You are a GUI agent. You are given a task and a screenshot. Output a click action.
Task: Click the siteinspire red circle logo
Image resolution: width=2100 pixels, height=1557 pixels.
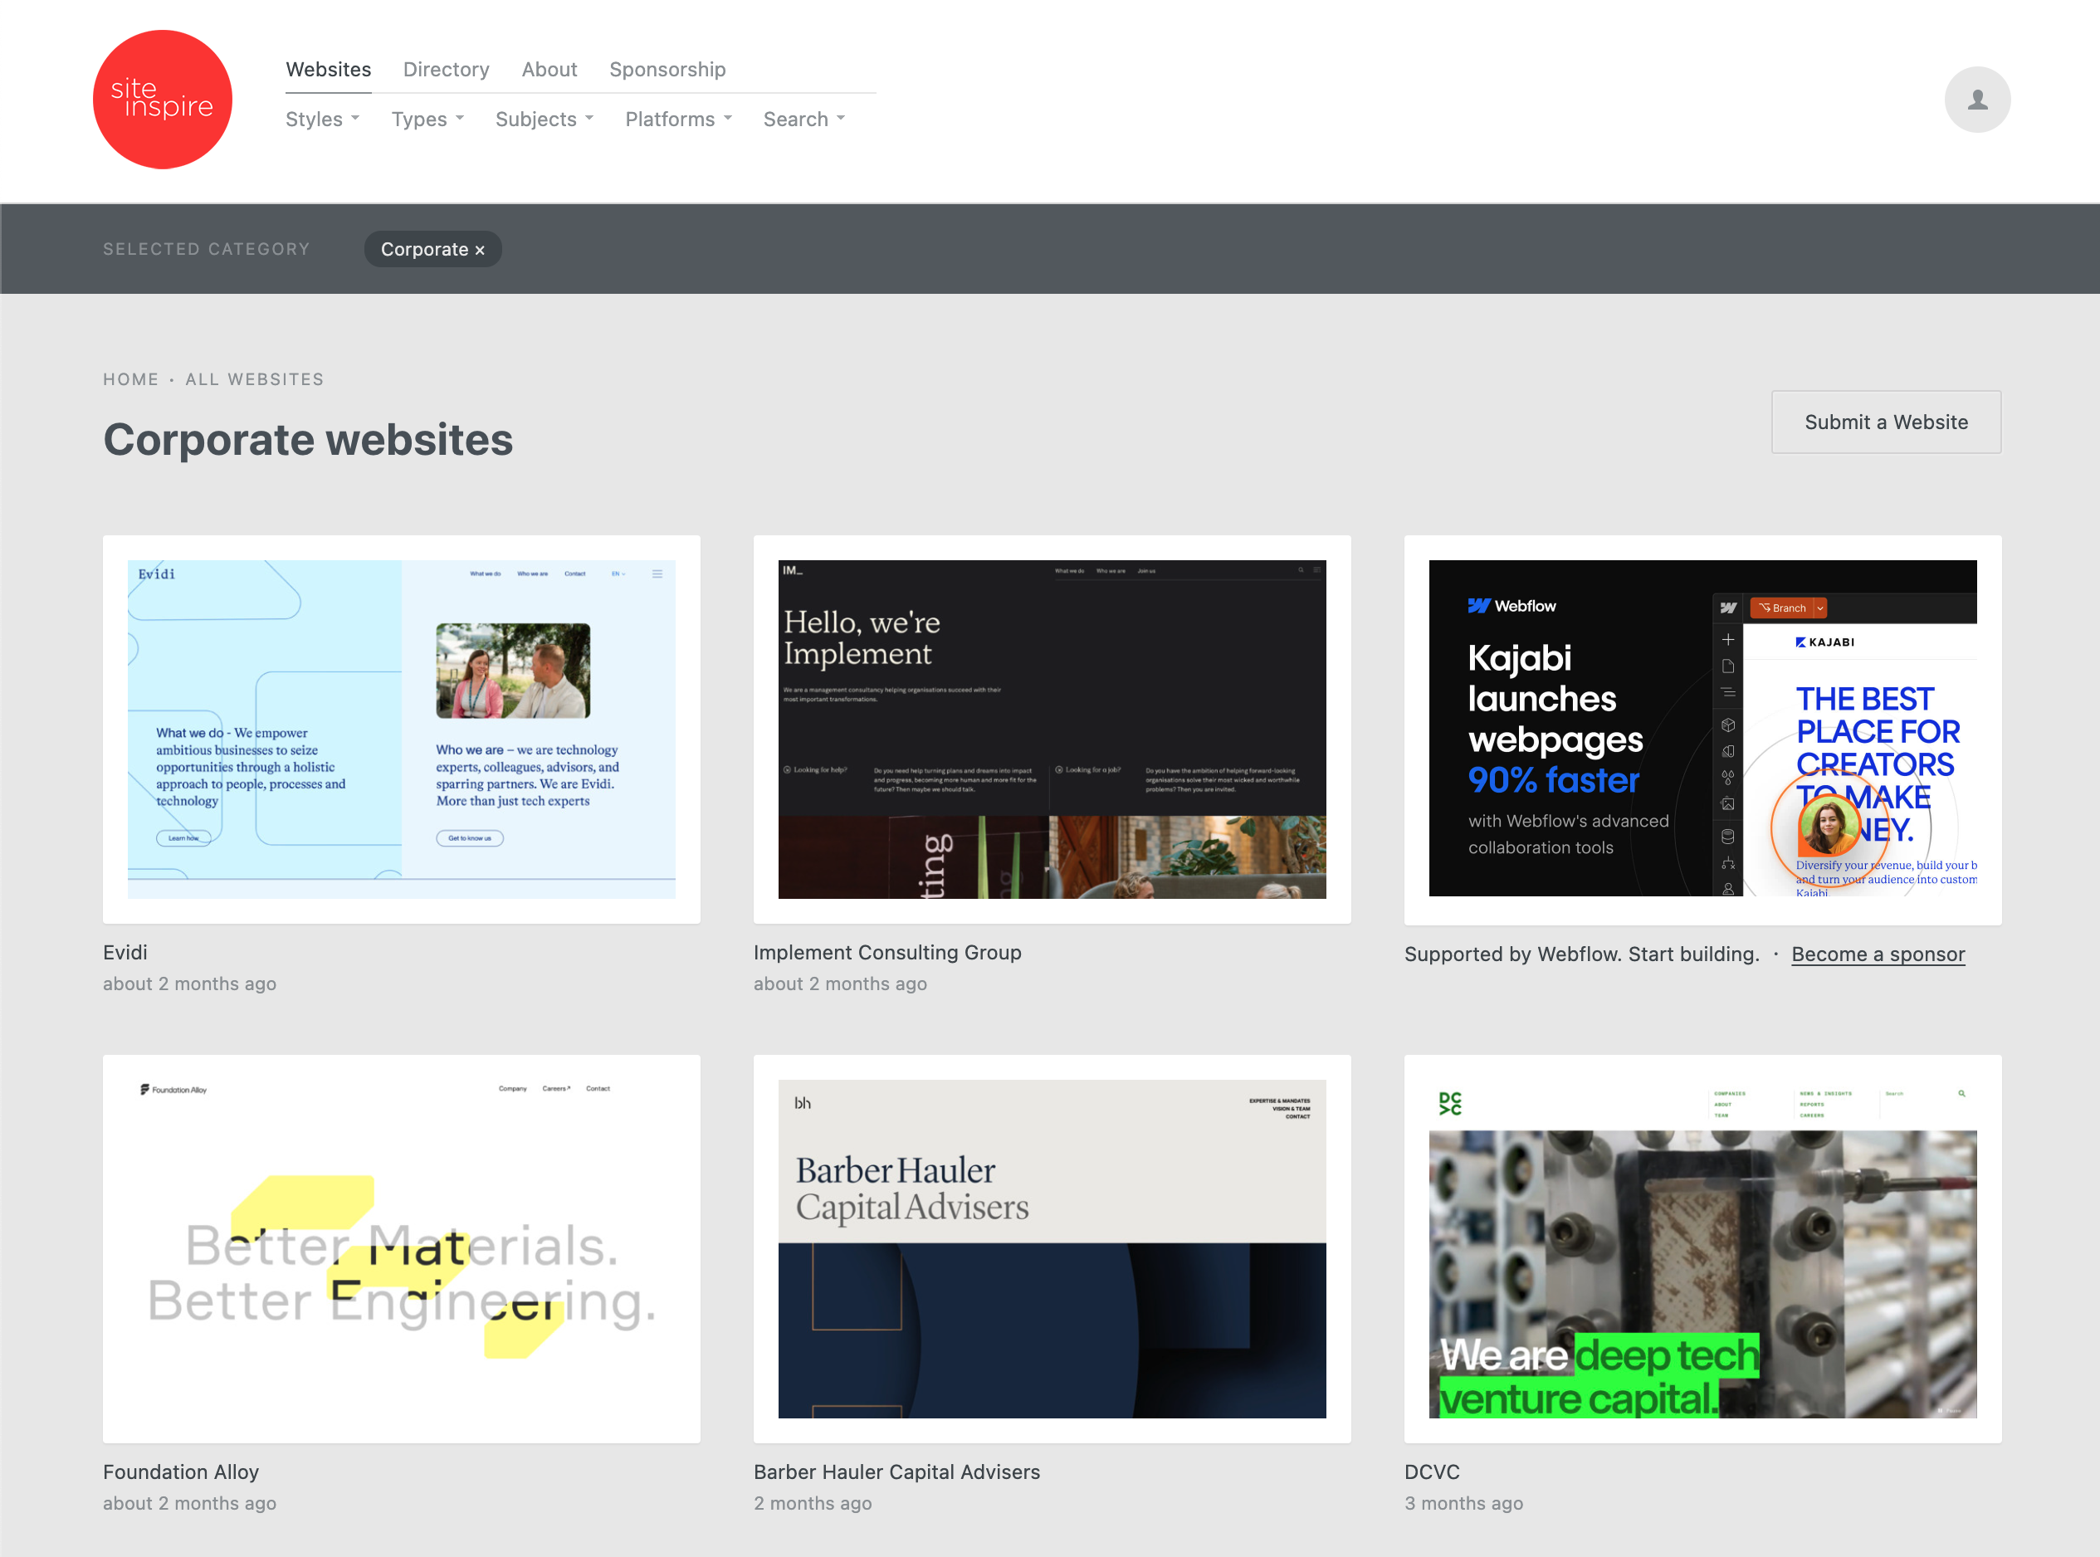pyautogui.click(x=162, y=100)
